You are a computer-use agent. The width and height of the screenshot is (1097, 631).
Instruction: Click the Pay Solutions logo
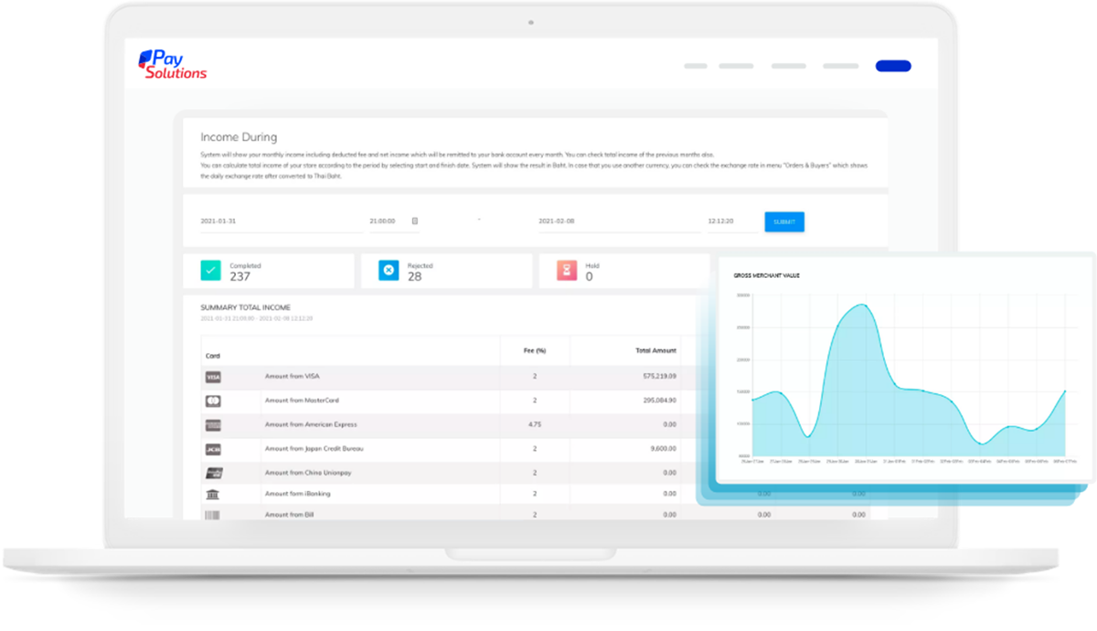[x=173, y=64]
